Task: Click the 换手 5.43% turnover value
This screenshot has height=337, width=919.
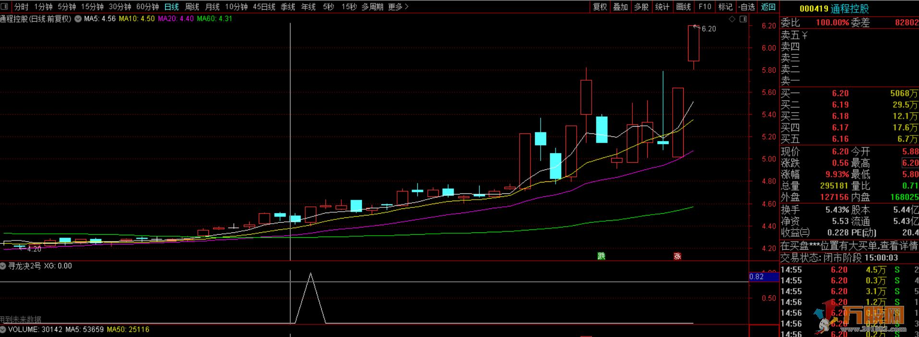Action: click(837, 210)
